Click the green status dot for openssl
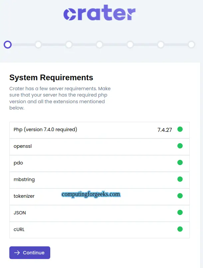Image resolution: width=203 pixels, height=268 pixels. (x=180, y=146)
